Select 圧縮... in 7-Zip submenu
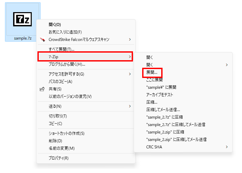 (183, 102)
